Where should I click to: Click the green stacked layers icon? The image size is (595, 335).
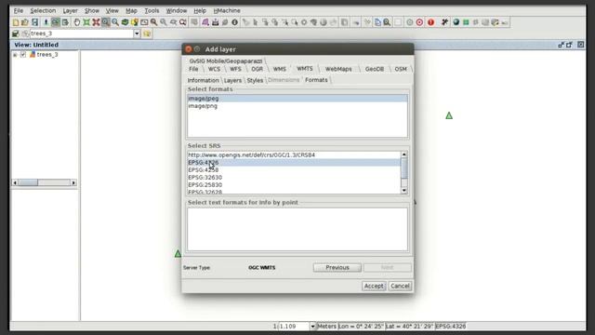coord(125,22)
